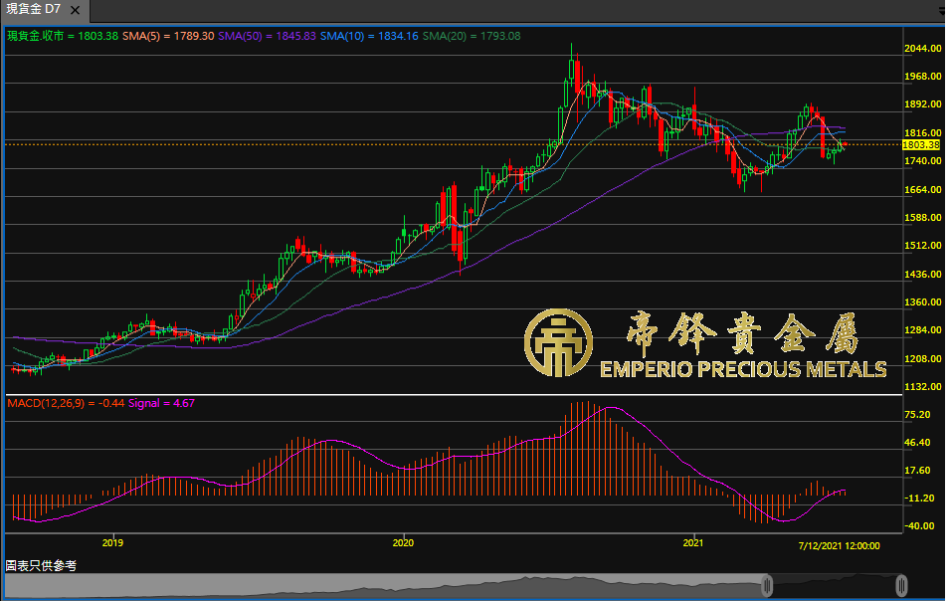The image size is (951, 601).
Task: Grab the left handle of the range navigator
Action: [x=767, y=585]
